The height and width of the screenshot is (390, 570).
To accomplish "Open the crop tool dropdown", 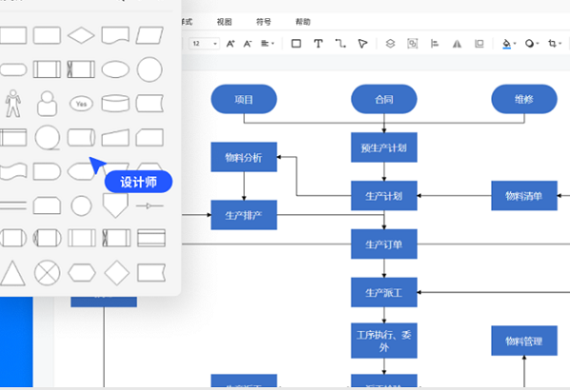I will [555, 44].
